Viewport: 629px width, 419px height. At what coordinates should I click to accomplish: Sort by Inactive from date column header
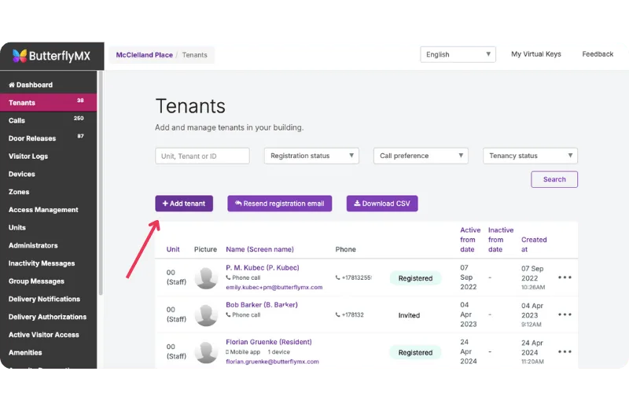pos(501,239)
